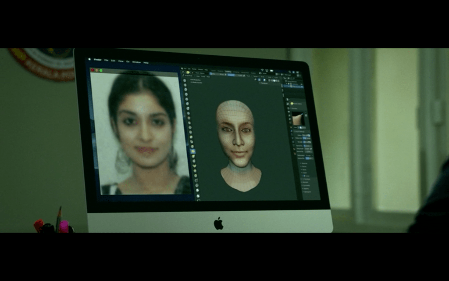449x281 pixels.
Task: Click the Apple logo in the menu bar
Action: tap(89, 59)
